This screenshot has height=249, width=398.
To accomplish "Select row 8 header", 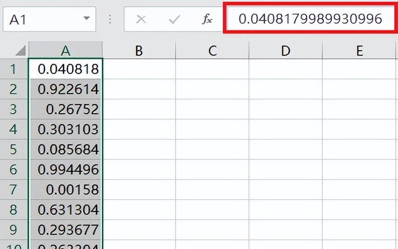I will point(13,210).
